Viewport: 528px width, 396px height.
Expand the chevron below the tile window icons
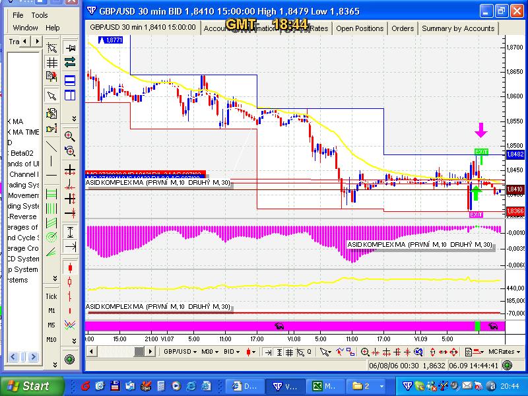[74, 118]
